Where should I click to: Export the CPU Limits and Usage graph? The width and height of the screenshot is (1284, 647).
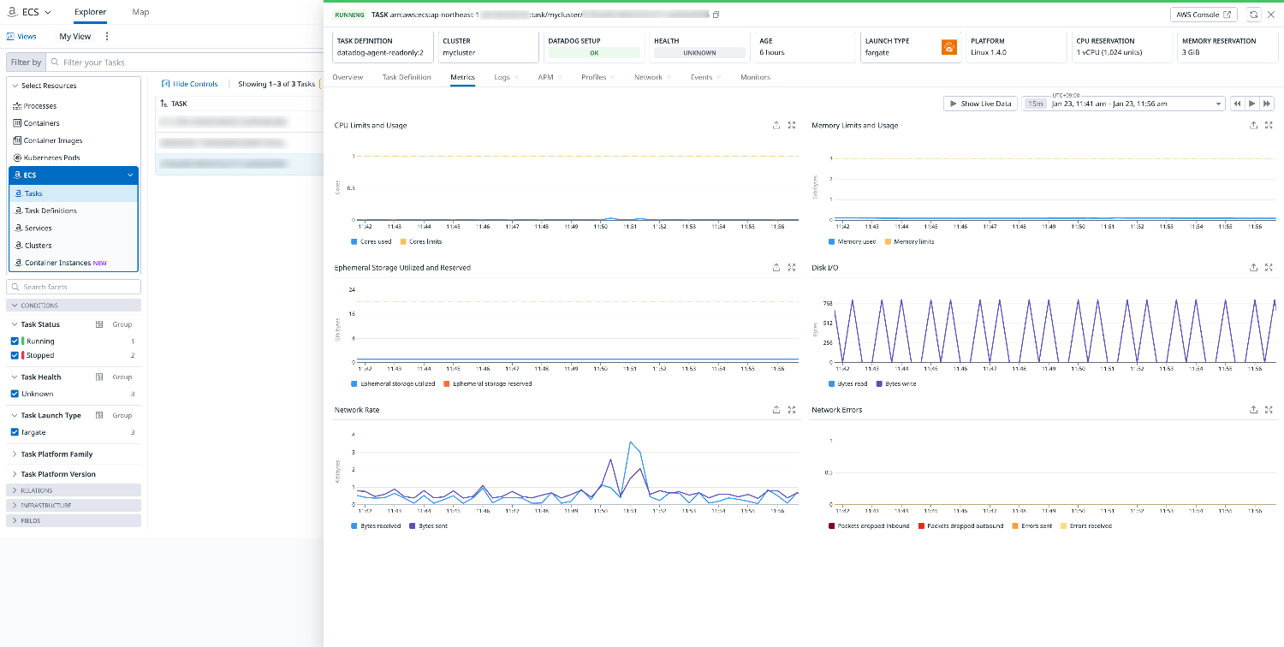(x=776, y=125)
